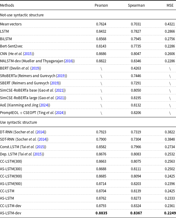Select the Pearson column header
This screenshot has width=176, height=218.
(x=101, y=5)
